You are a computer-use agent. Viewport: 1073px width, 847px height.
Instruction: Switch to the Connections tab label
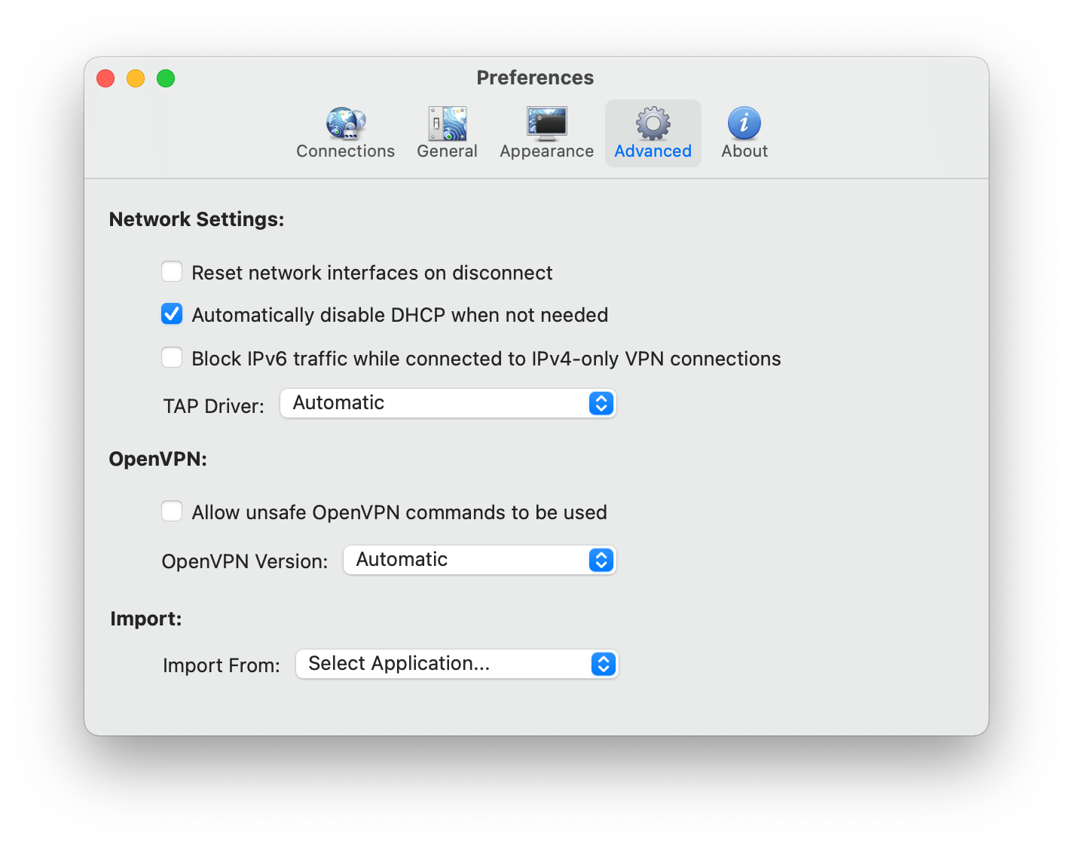coord(346,151)
